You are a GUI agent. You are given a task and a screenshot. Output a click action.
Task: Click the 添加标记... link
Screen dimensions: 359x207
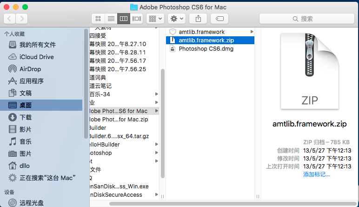point(316,174)
